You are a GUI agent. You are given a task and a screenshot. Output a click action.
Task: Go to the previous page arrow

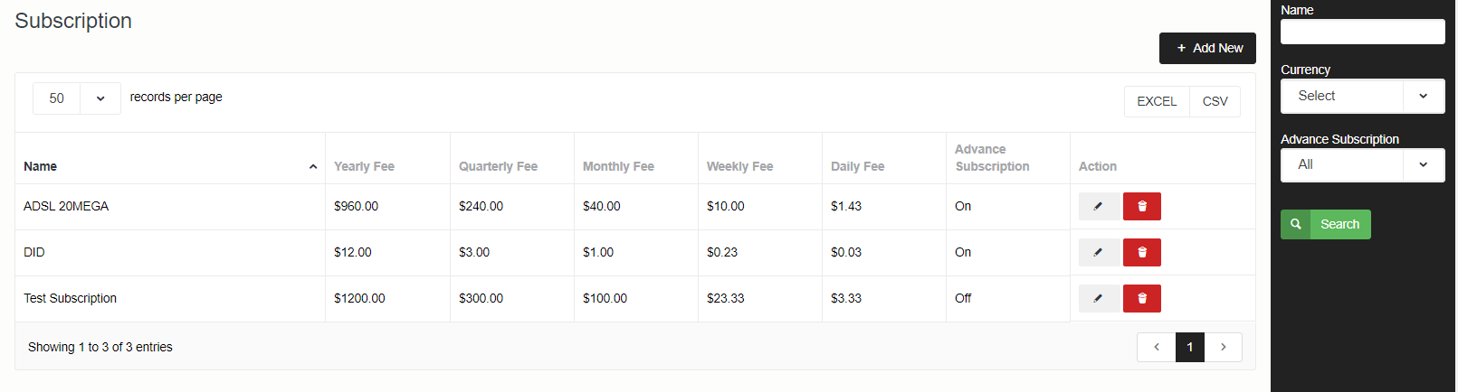tap(1156, 347)
